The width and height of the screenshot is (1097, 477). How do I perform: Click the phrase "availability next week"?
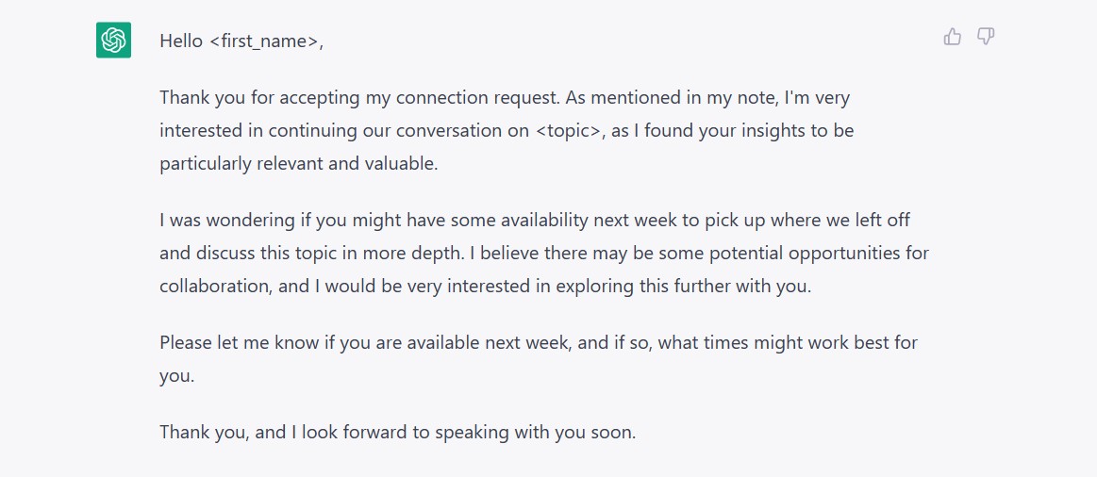point(568,221)
